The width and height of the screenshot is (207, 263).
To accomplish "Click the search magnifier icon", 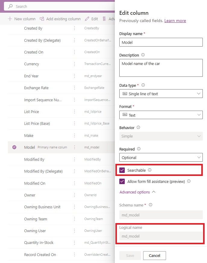I will pos(10,6).
